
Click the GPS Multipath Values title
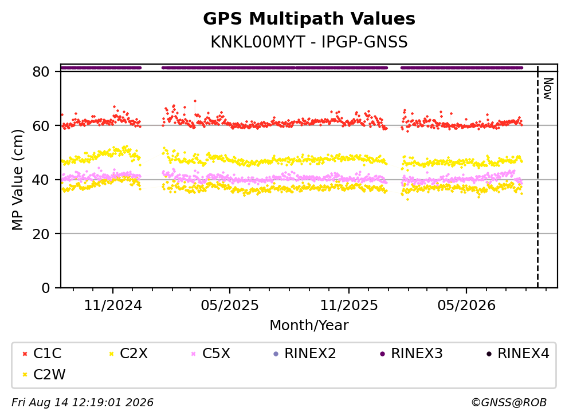click(309, 19)
